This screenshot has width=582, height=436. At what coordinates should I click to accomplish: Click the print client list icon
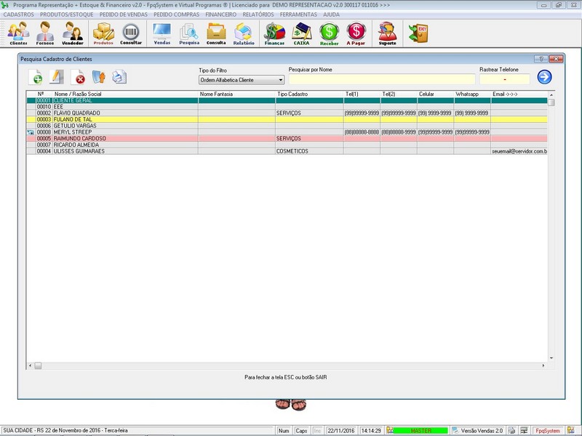(x=119, y=77)
